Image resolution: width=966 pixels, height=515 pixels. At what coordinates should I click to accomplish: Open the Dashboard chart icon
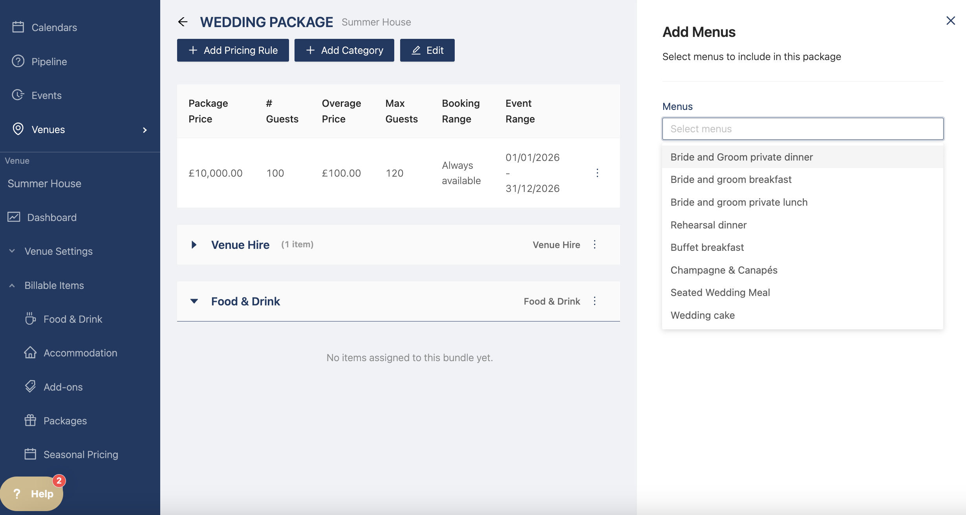pyautogui.click(x=14, y=217)
